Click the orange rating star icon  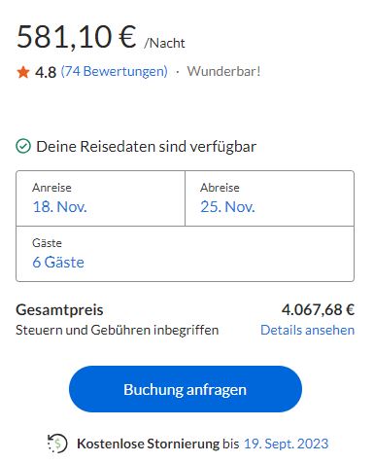point(23,72)
